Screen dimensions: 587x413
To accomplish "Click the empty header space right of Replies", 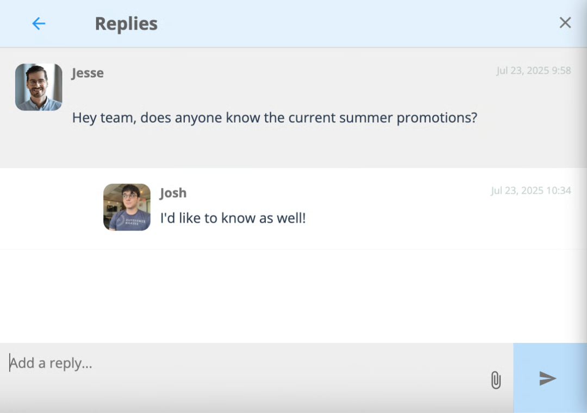I will point(355,23).
